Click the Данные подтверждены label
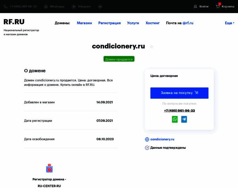238x188 pixels. pyautogui.click(x=168, y=148)
